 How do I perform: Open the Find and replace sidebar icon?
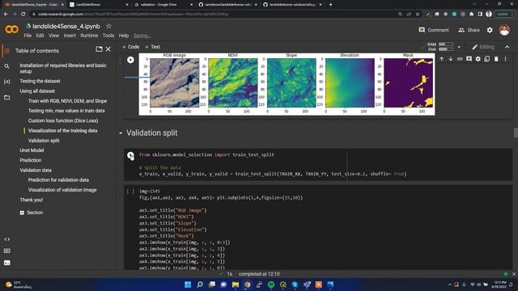coord(6,66)
